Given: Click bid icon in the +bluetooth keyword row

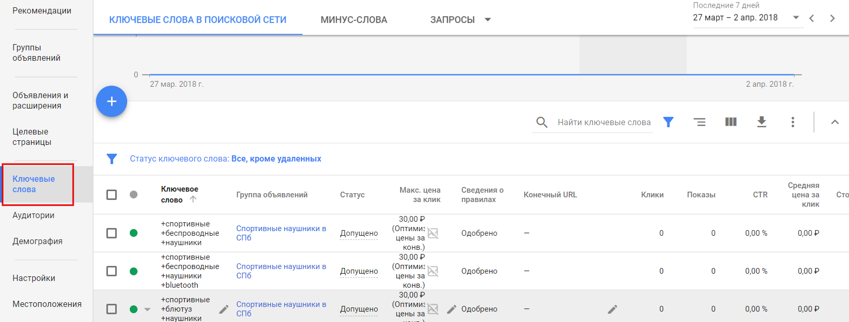Looking at the screenshot, I should click(x=433, y=271).
